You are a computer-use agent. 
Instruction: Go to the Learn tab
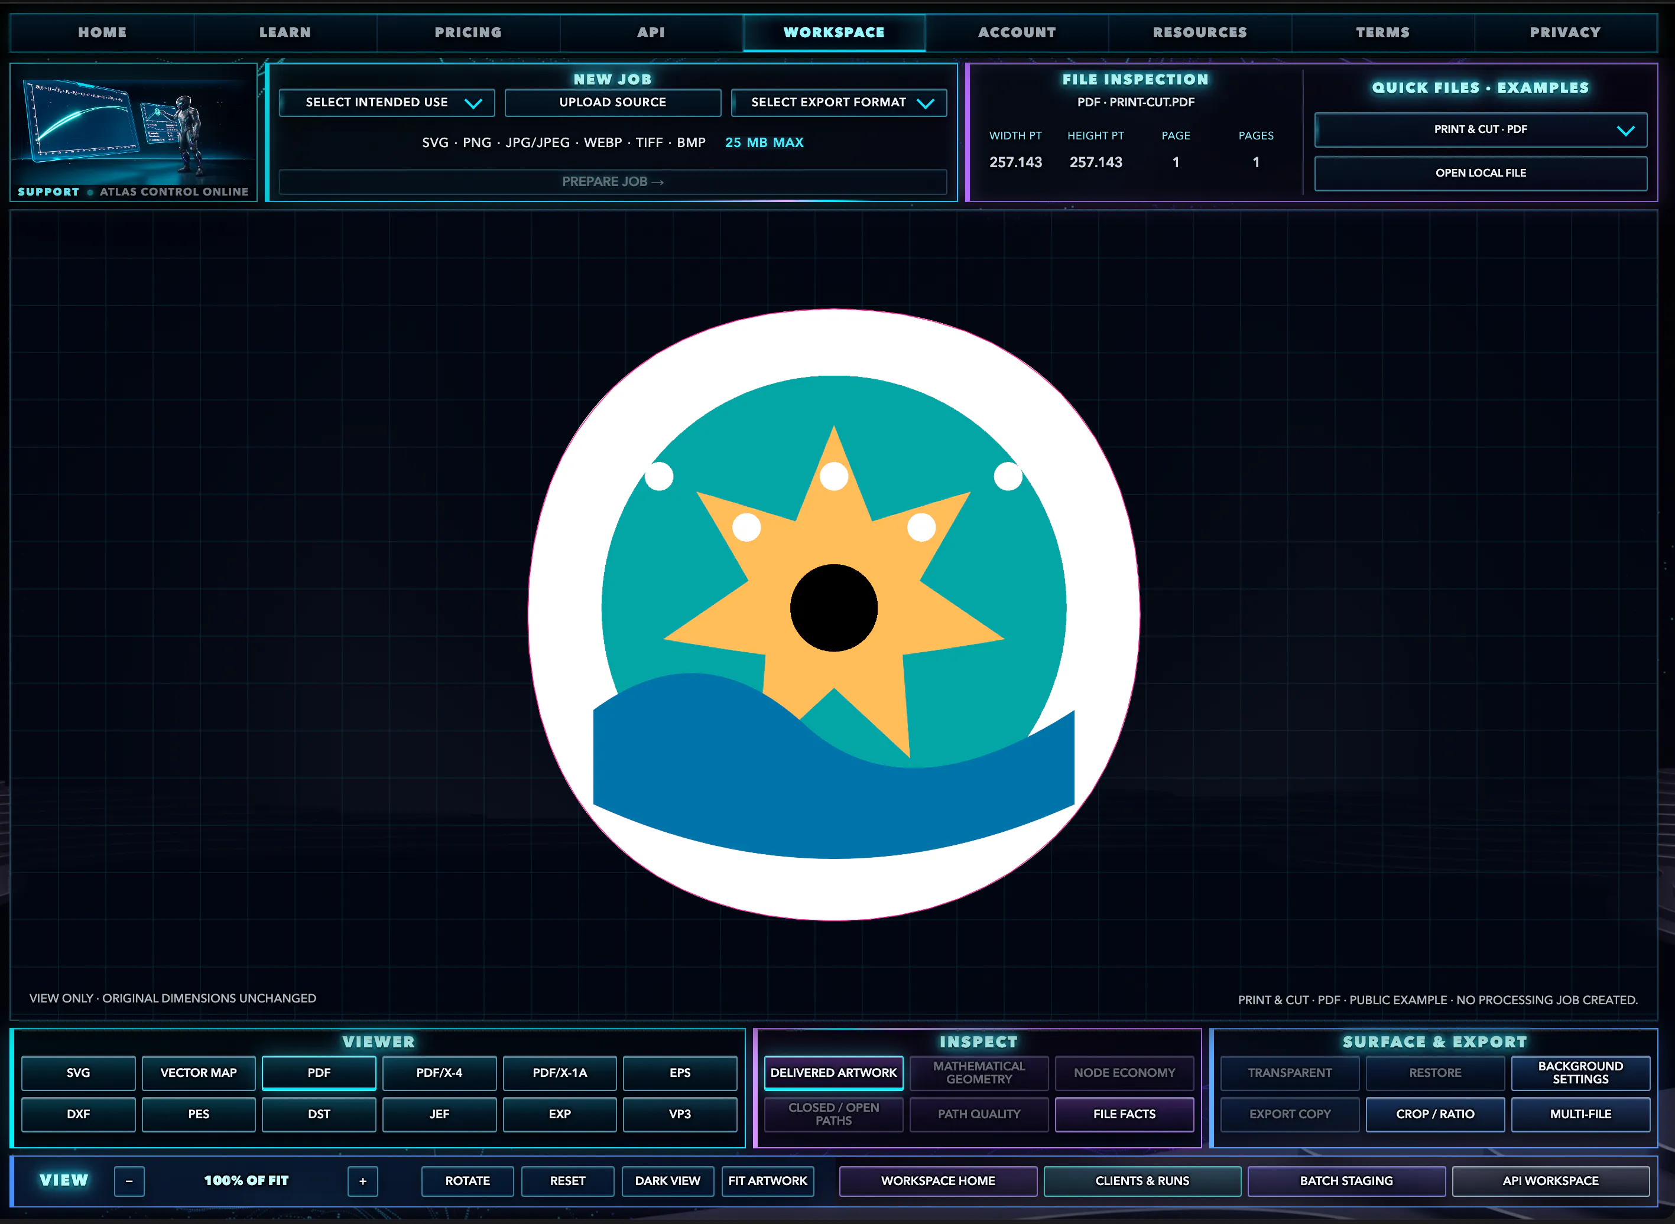285,32
